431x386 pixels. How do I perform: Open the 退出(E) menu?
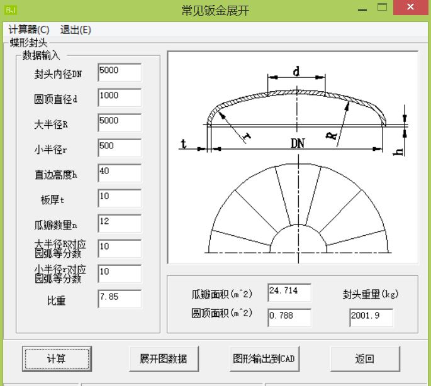(x=76, y=30)
